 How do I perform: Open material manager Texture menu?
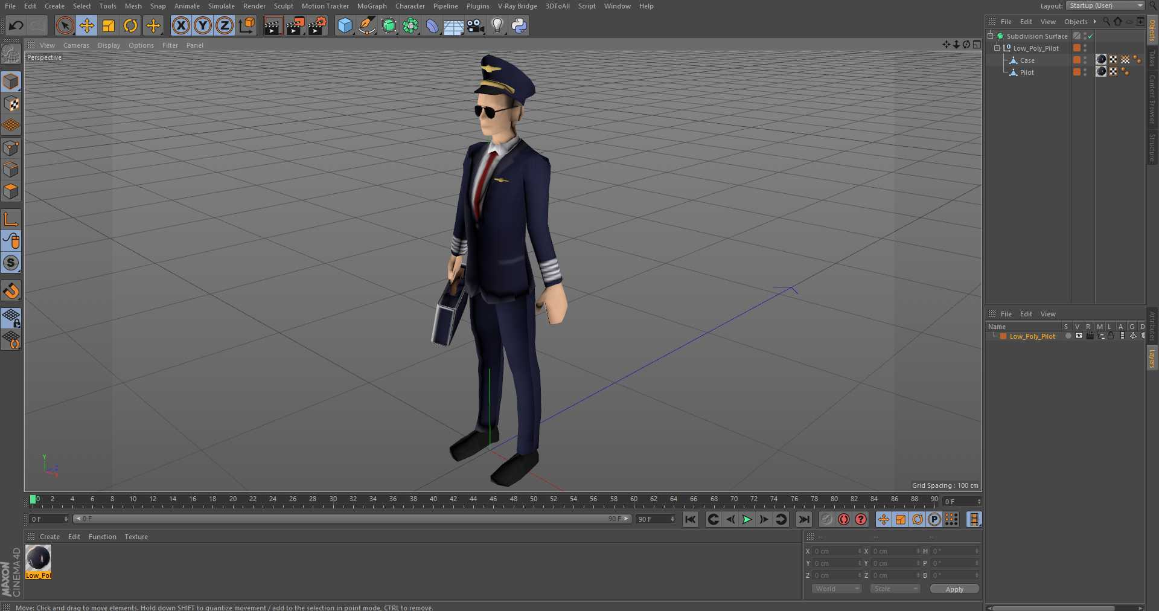pyautogui.click(x=136, y=537)
